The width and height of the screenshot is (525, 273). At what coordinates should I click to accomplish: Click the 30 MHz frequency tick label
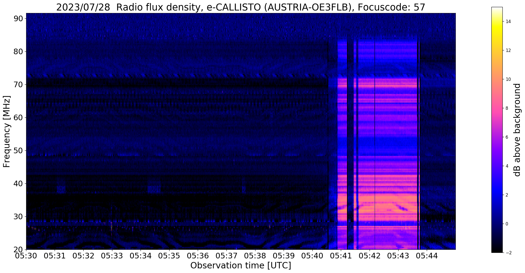(18, 216)
